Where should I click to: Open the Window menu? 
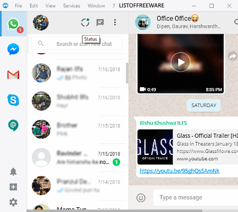tap(96, 6)
